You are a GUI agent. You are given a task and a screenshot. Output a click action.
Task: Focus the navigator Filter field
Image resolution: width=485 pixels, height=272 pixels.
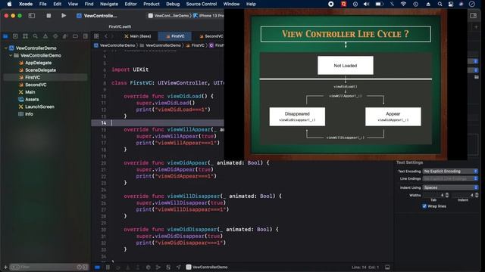coord(48,267)
